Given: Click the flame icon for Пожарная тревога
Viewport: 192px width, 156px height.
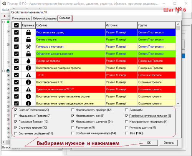Looking at the screenshot, I should 28,61.
